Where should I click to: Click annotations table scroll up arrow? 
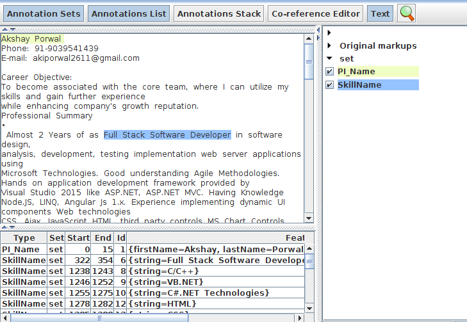click(309, 248)
